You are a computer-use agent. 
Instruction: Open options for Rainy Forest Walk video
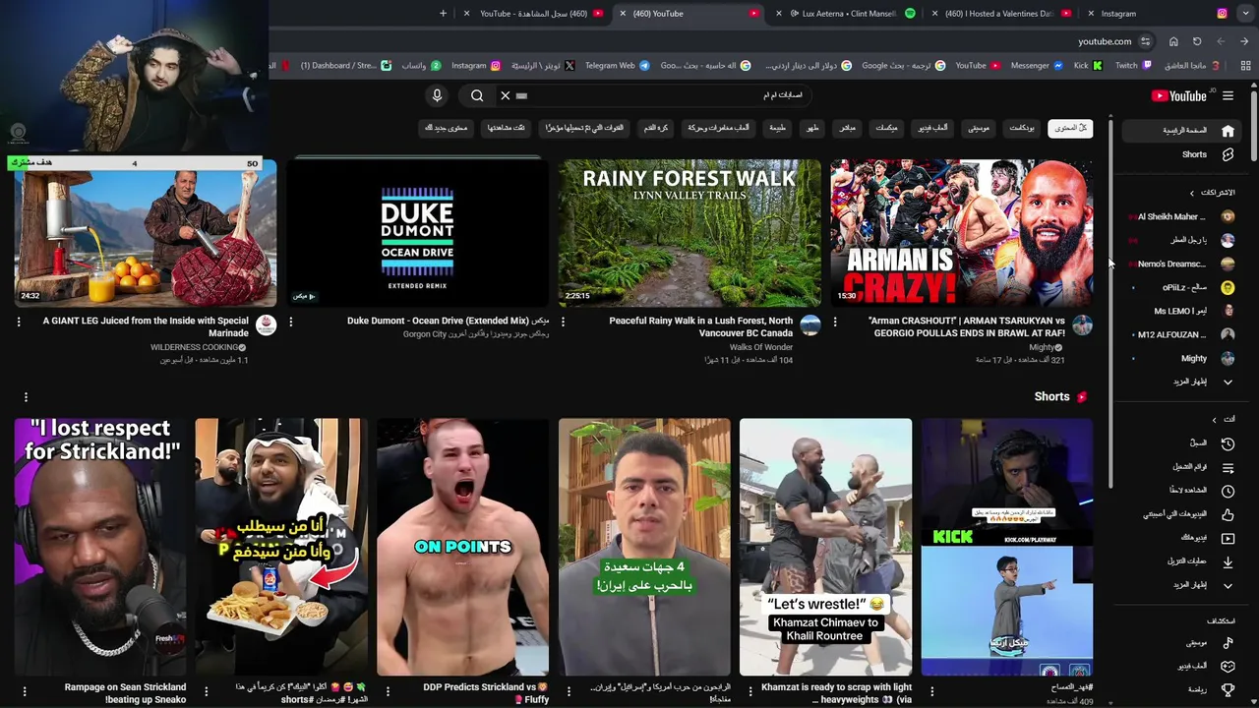pyautogui.click(x=563, y=322)
